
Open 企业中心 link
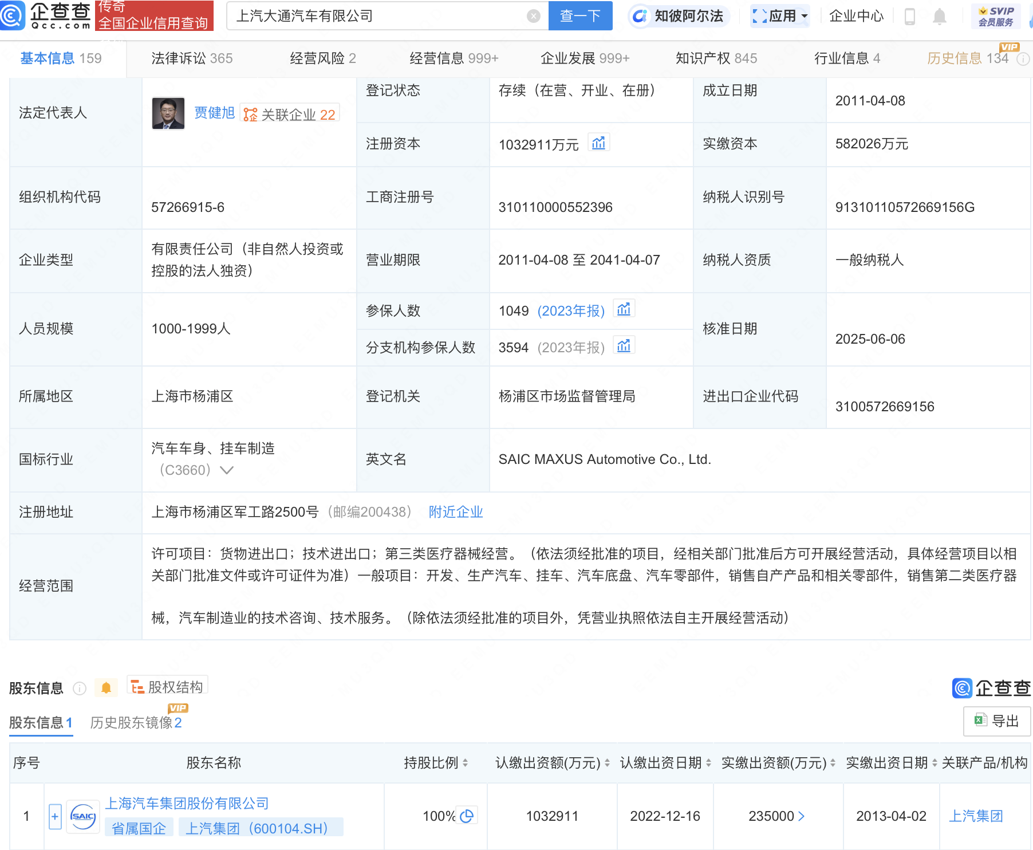(x=856, y=16)
